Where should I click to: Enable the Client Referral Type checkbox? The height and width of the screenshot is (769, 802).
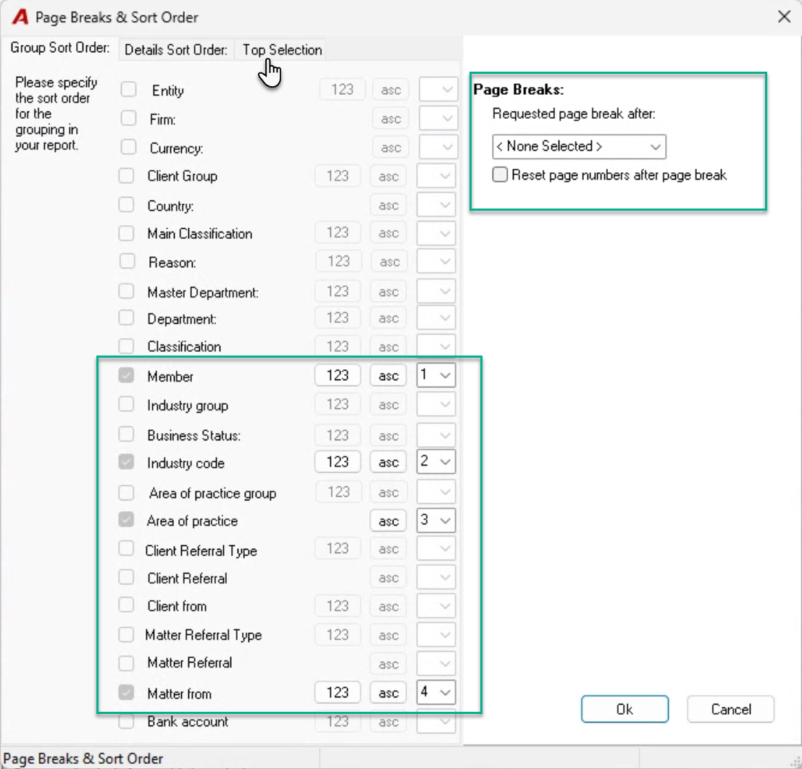(x=126, y=549)
